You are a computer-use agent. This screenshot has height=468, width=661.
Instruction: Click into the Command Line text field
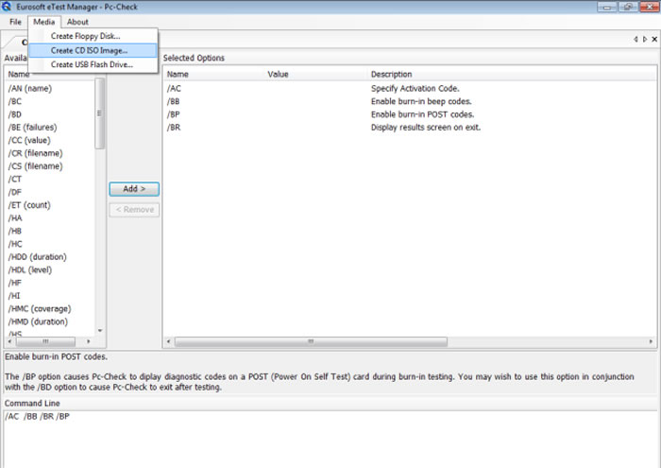point(330,439)
